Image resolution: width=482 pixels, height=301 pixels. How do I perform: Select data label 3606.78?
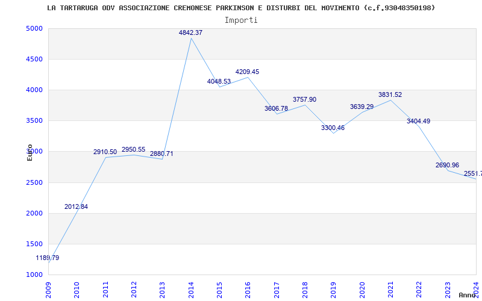(276, 108)
